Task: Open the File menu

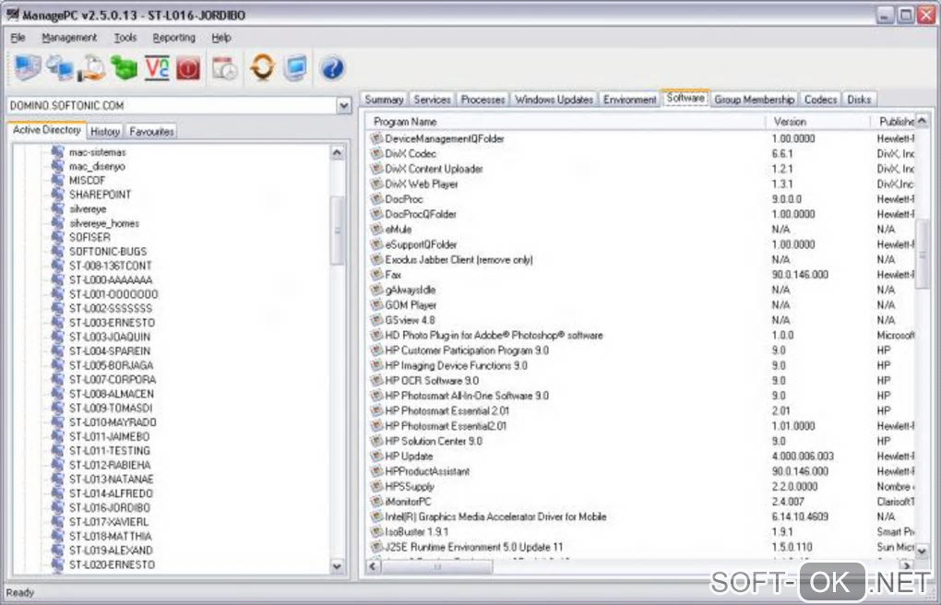Action: [18, 37]
